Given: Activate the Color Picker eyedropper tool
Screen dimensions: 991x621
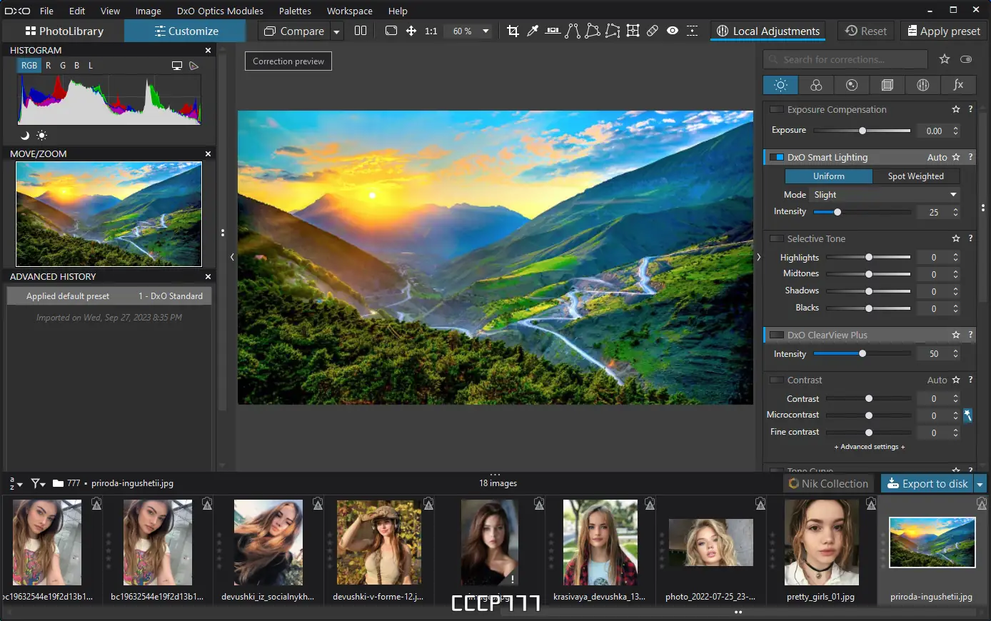Looking at the screenshot, I should (x=533, y=31).
